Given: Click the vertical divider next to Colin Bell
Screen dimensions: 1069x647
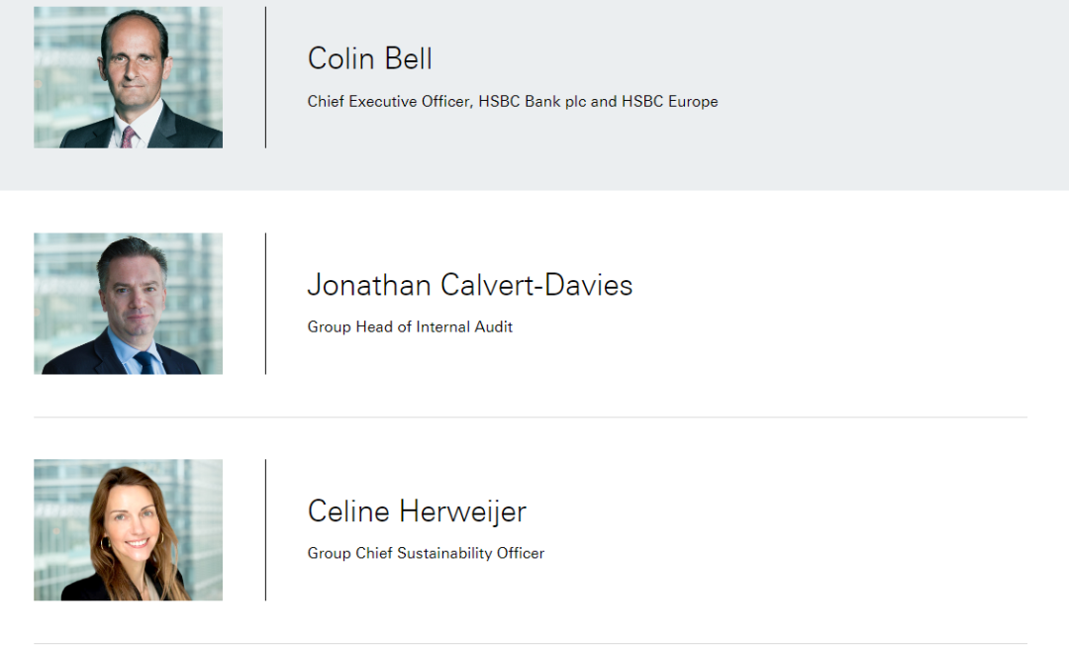Looking at the screenshot, I should point(266,77).
